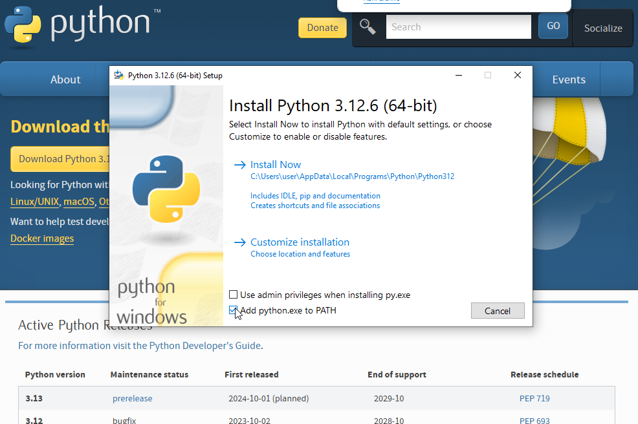Open the prerelease status link for 3.13
This screenshot has height=424, width=638.
pyautogui.click(x=132, y=398)
